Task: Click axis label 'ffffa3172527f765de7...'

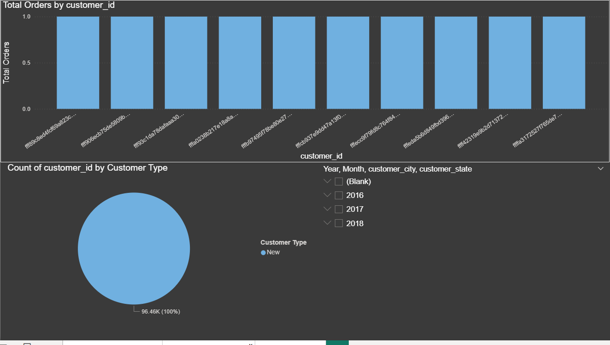Action: pyautogui.click(x=537, y=131)
